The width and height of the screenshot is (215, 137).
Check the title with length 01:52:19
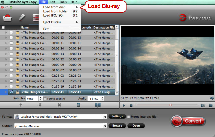11,86
